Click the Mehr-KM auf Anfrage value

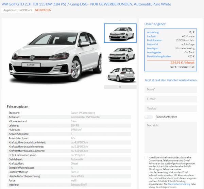click(188, 44)
